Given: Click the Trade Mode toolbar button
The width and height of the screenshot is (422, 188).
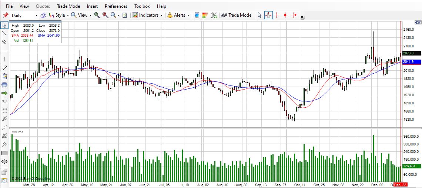Looking at the screenshot, I should coord(237,15).
